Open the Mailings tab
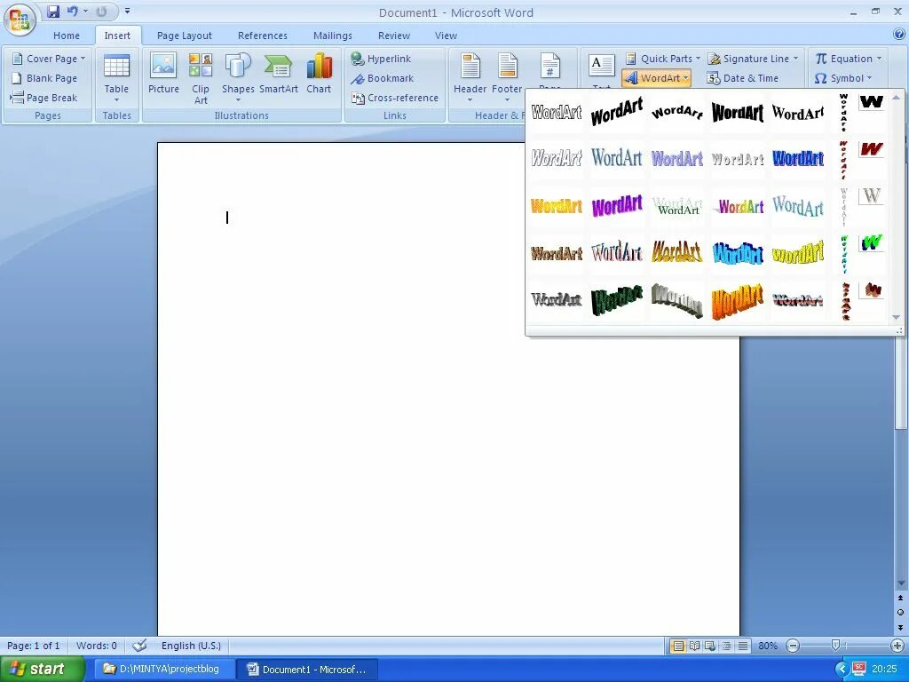This screenshot has width=909, height=682. (333, 36)
